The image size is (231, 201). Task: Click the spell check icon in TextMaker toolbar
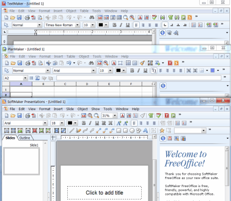pyautogui.click(x=155, y=17)
